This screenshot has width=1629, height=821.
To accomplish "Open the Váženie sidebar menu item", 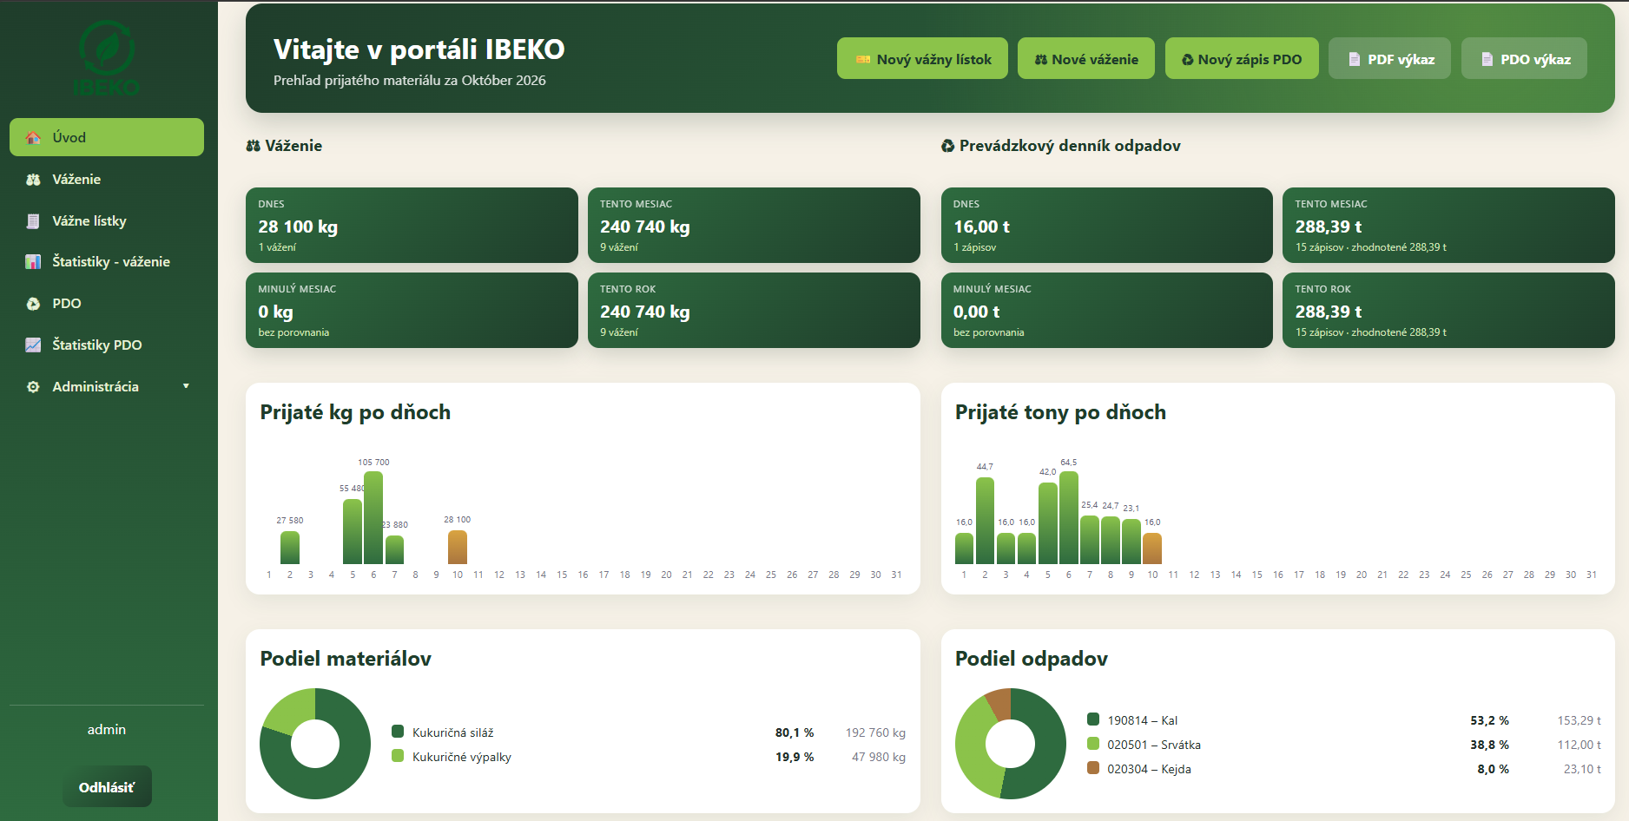I will pyautogui.click(x=107, y=179).
